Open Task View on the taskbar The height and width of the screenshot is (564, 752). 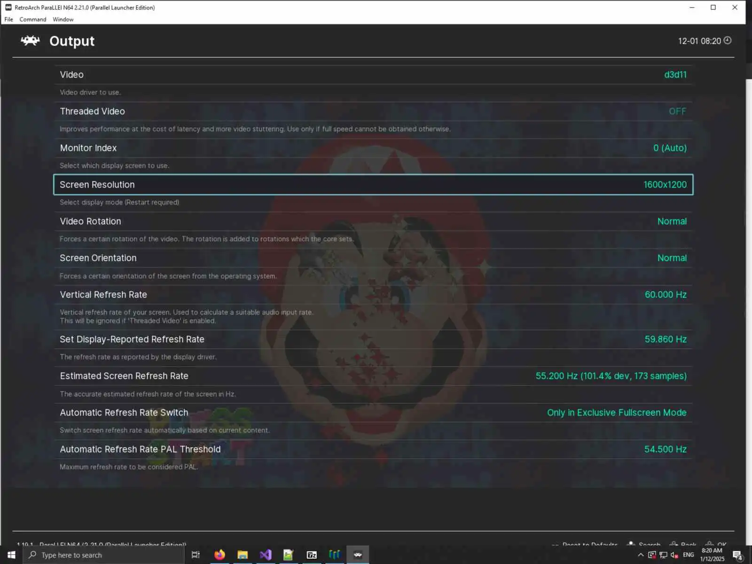point(196,555)
